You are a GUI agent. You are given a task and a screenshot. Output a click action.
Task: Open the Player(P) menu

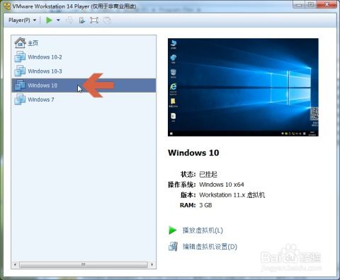point(22,21)
